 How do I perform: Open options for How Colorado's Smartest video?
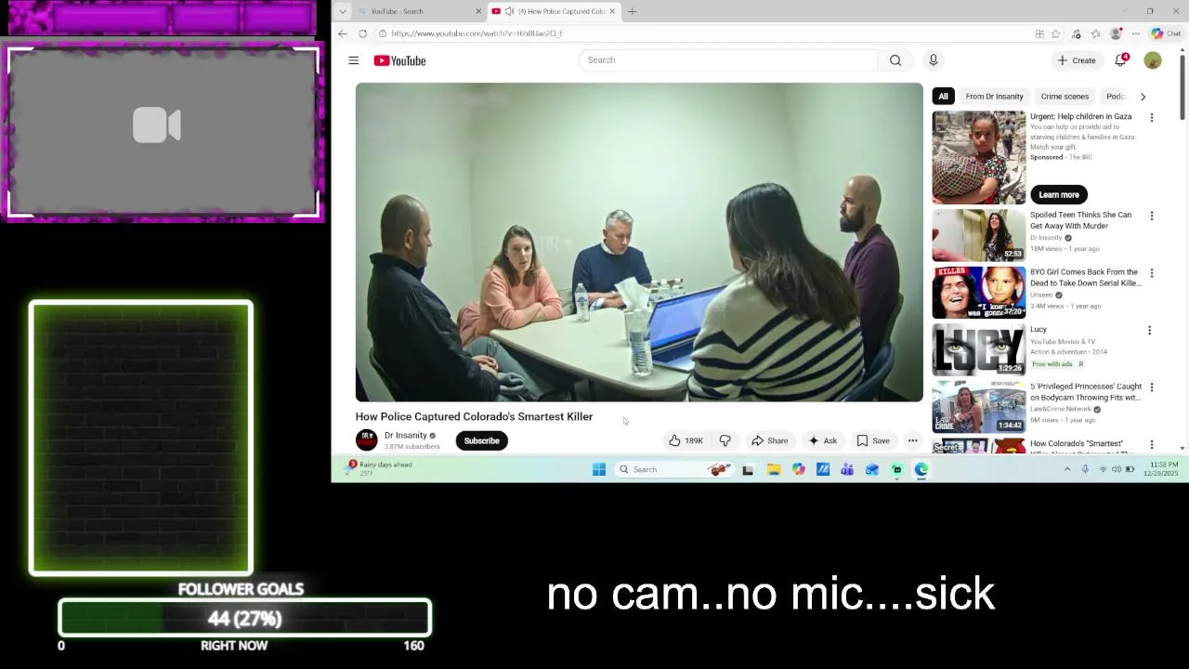[x=1151, y=445]
